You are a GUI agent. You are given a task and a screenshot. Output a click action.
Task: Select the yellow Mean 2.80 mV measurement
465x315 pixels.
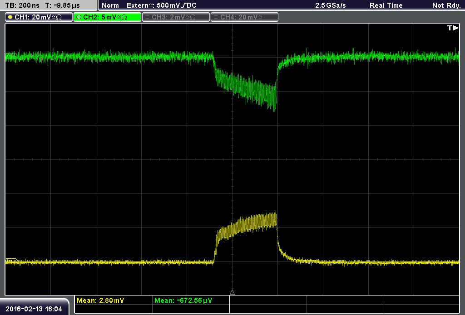100,300
